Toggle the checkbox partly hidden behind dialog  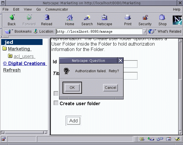click(56, 93)
